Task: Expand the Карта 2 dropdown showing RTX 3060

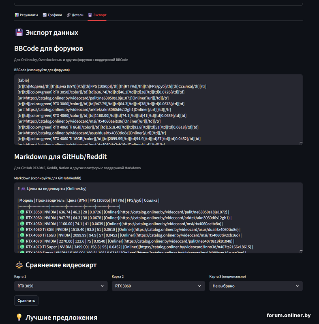Action: (x=158, y=286)
